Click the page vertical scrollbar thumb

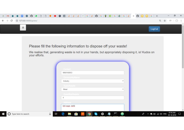[183, 47]
